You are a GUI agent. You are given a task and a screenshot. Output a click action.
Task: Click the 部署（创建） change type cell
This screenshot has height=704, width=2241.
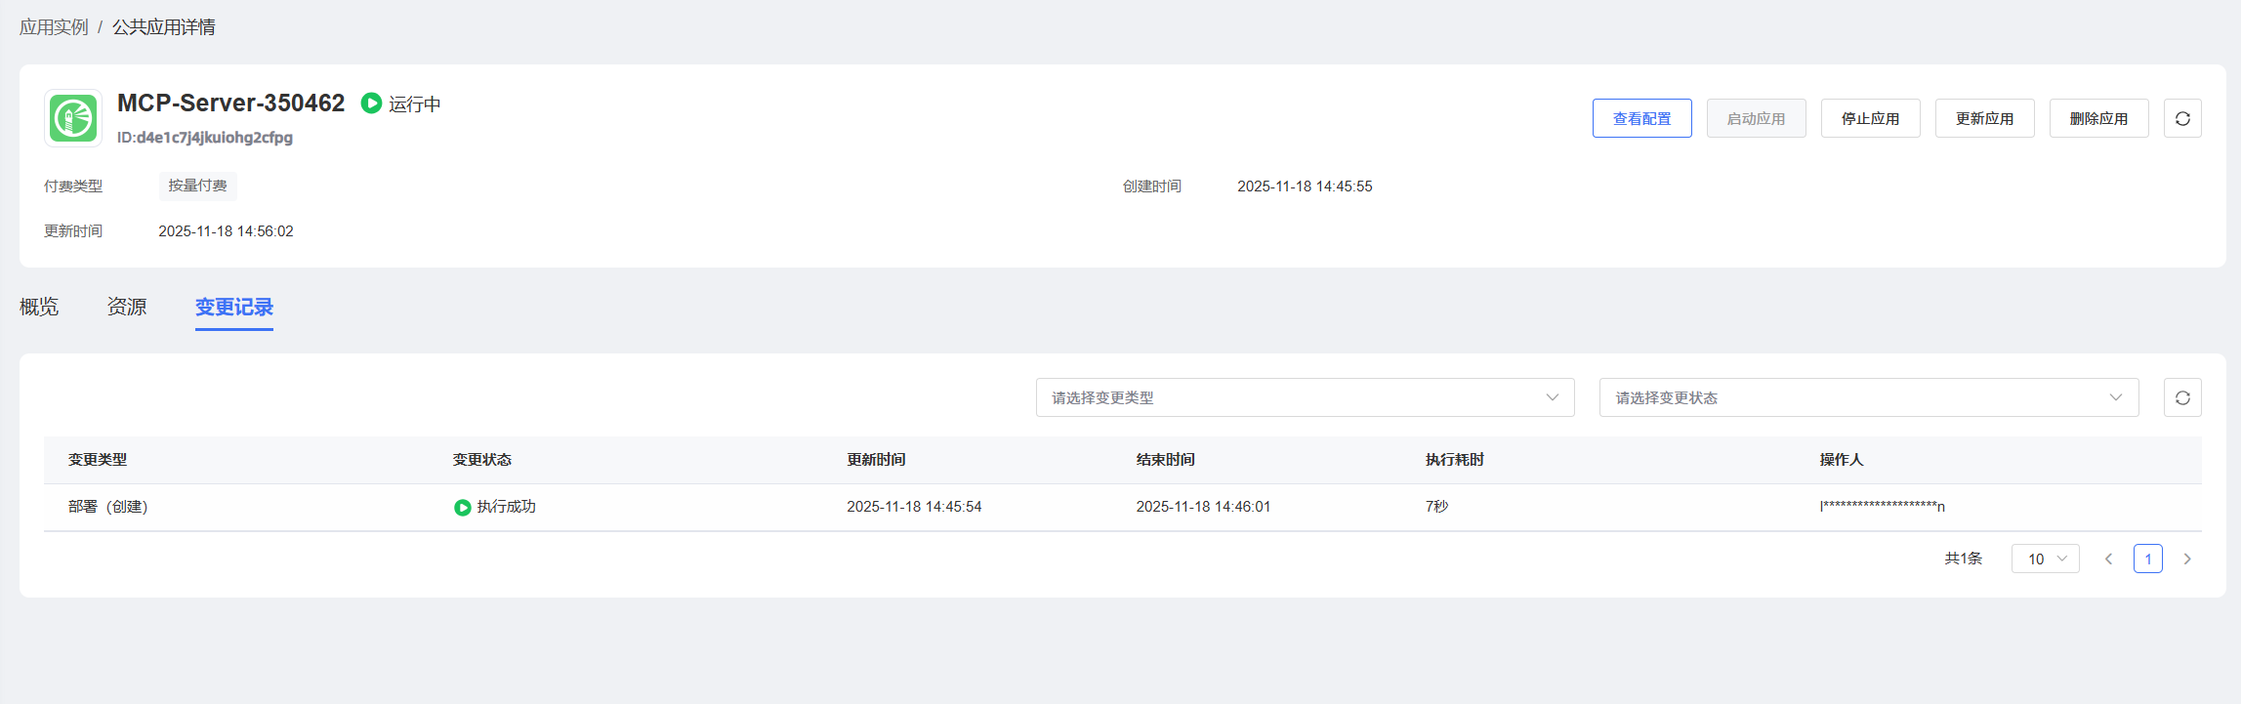pyautogui.click(x=107, y=507)
